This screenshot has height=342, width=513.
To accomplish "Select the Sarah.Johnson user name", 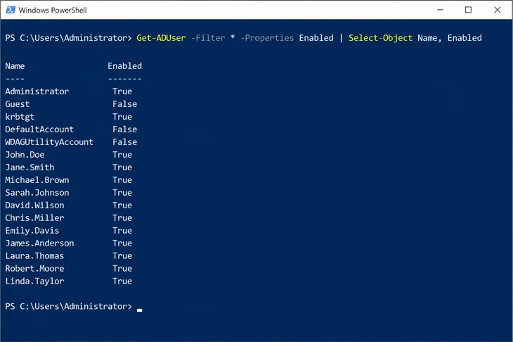I will pos(37,193).
